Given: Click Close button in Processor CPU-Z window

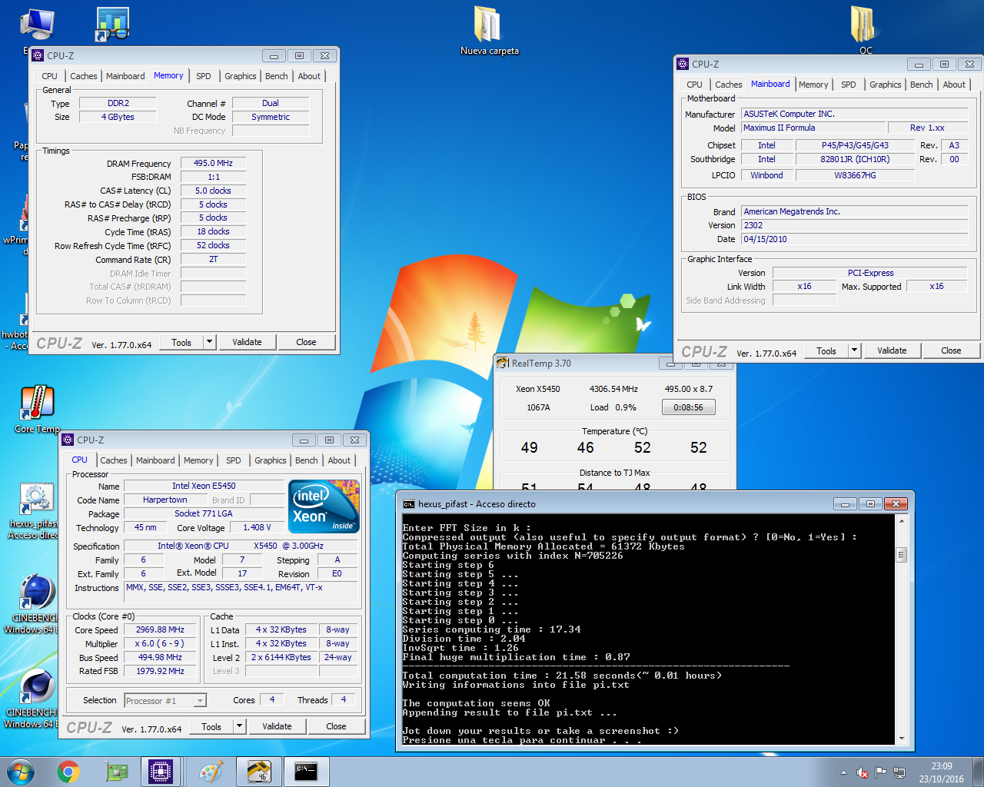Looking at the screenshot, I should click(x=336, y=726).
